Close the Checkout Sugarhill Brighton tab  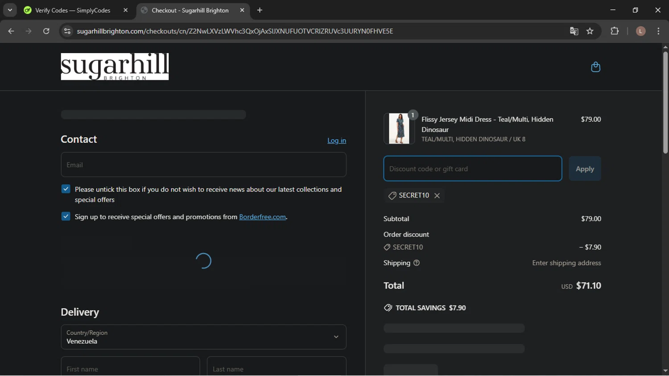[x=242, y=10]
